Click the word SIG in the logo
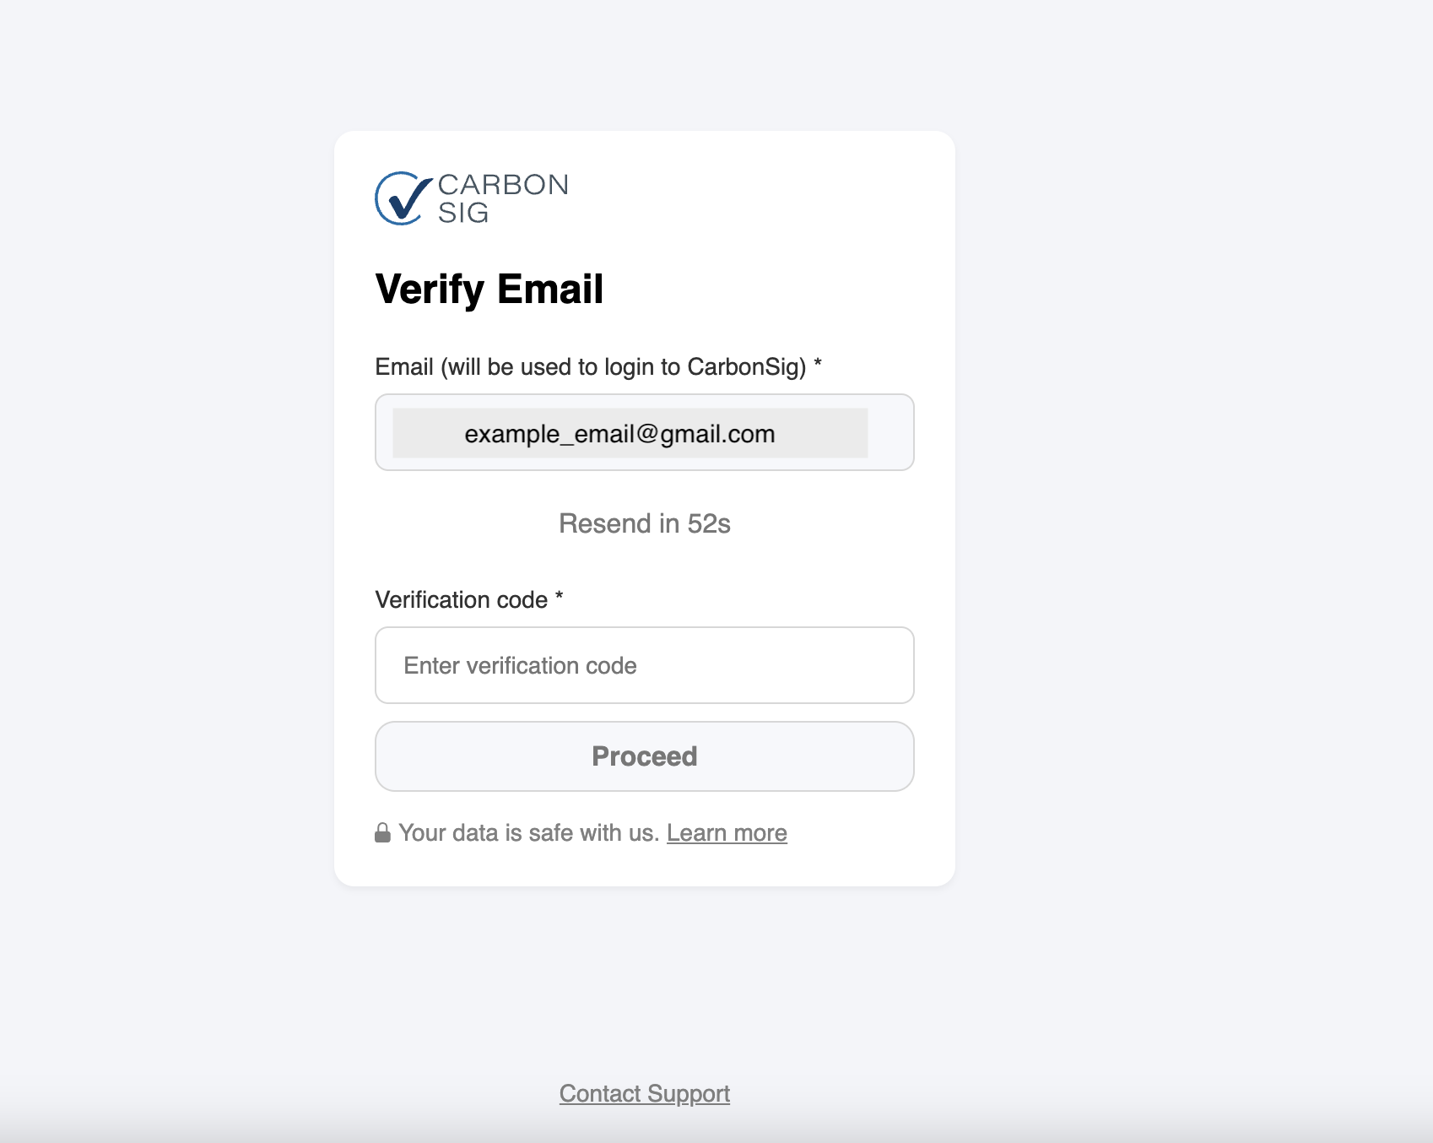 pos(463,213)
